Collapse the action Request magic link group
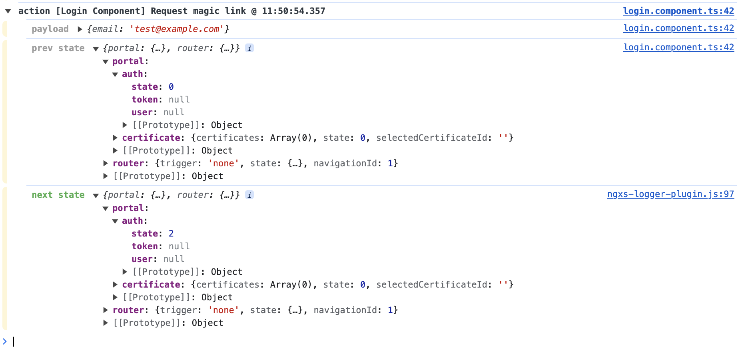The image size is (754, 351). [x=8, y=11]
